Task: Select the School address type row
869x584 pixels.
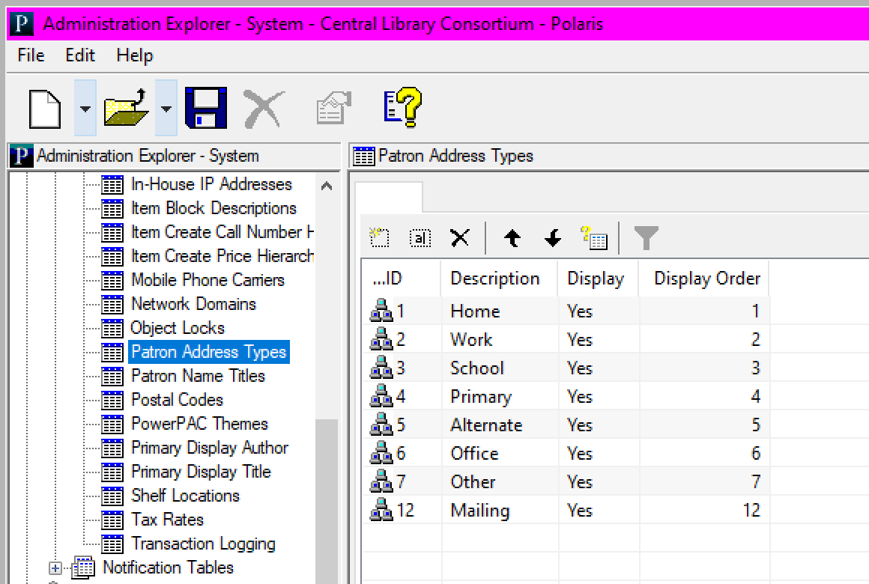Action: (566, 368)
